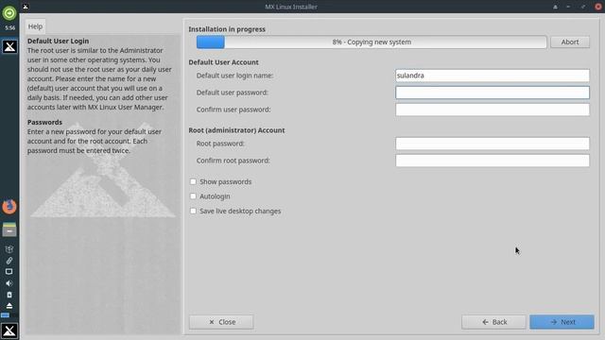Screen dimensions: 605x340
Task: Click the 'Passwords' help heading
Action: pyautogui.click(x=44, y=122)
